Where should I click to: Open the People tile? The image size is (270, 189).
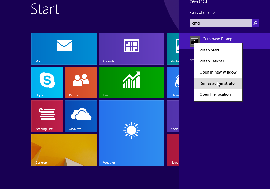[x=81, y=83]
